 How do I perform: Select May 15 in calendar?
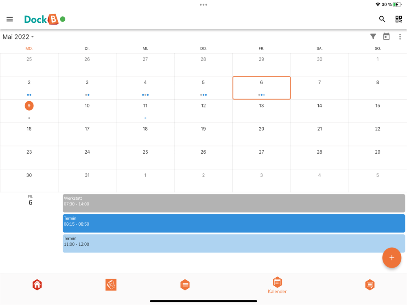point(378,111)
